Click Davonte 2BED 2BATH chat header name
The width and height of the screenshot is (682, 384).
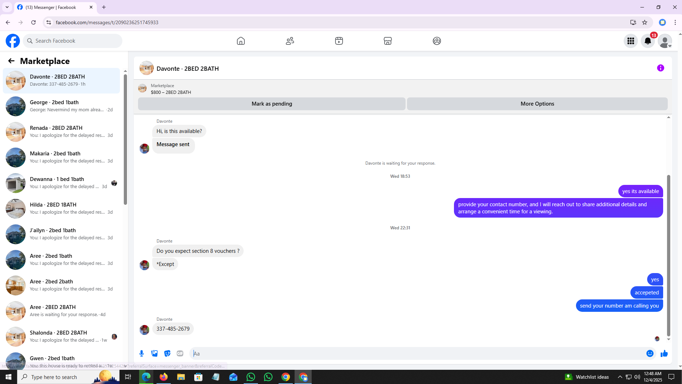coord(187,69)
